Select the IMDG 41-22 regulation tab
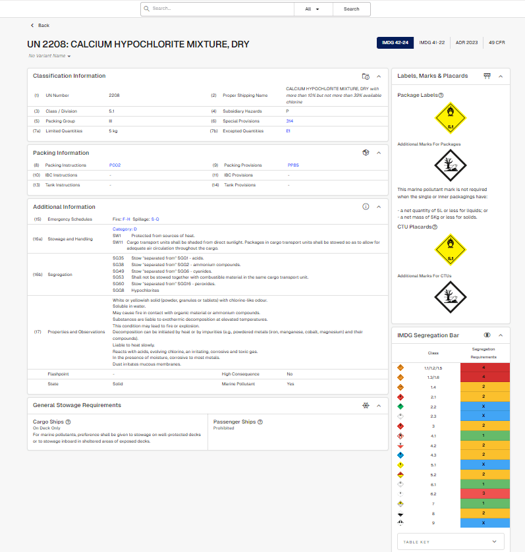This screenshot has height=552, width=525. (x=432, y=43)
